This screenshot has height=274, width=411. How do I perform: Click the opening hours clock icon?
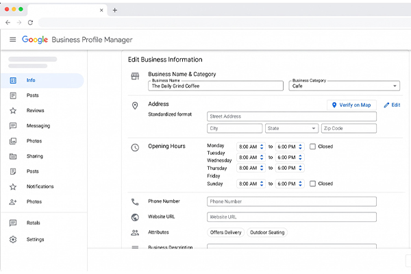135,148
